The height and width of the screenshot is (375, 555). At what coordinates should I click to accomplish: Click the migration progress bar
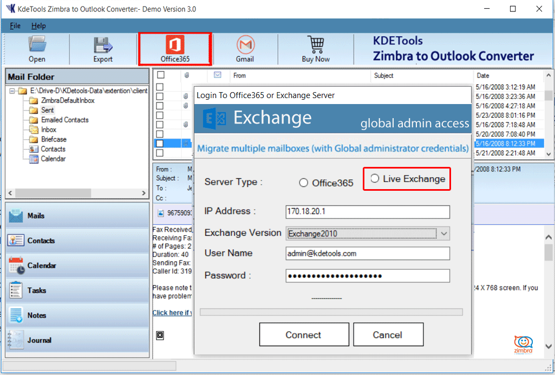[330, 312]
